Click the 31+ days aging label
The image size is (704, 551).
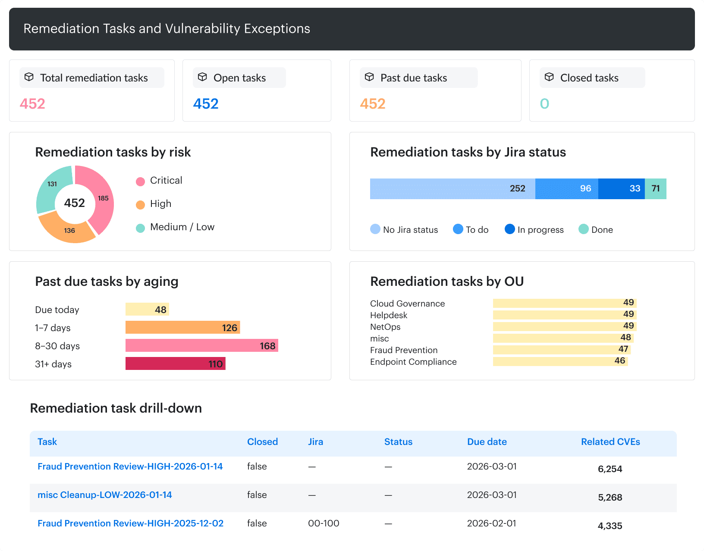pos(53,364)
